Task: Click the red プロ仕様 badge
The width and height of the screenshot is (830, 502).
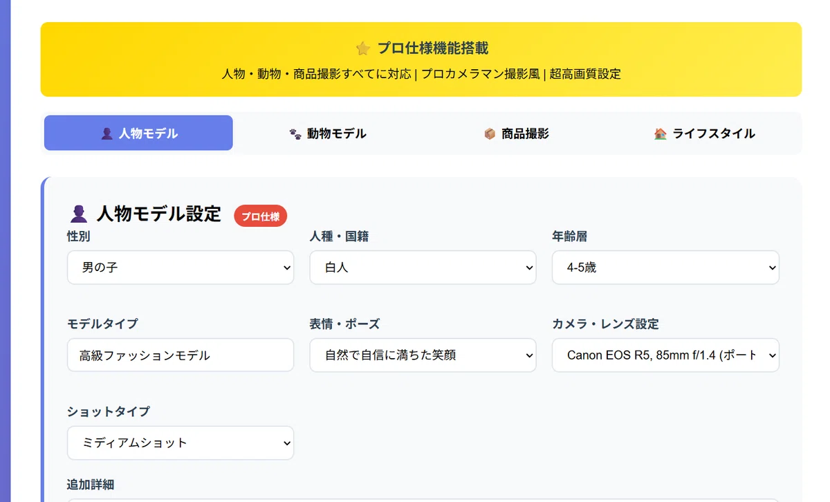Action: pyautogui.click(x=261, y=216)
